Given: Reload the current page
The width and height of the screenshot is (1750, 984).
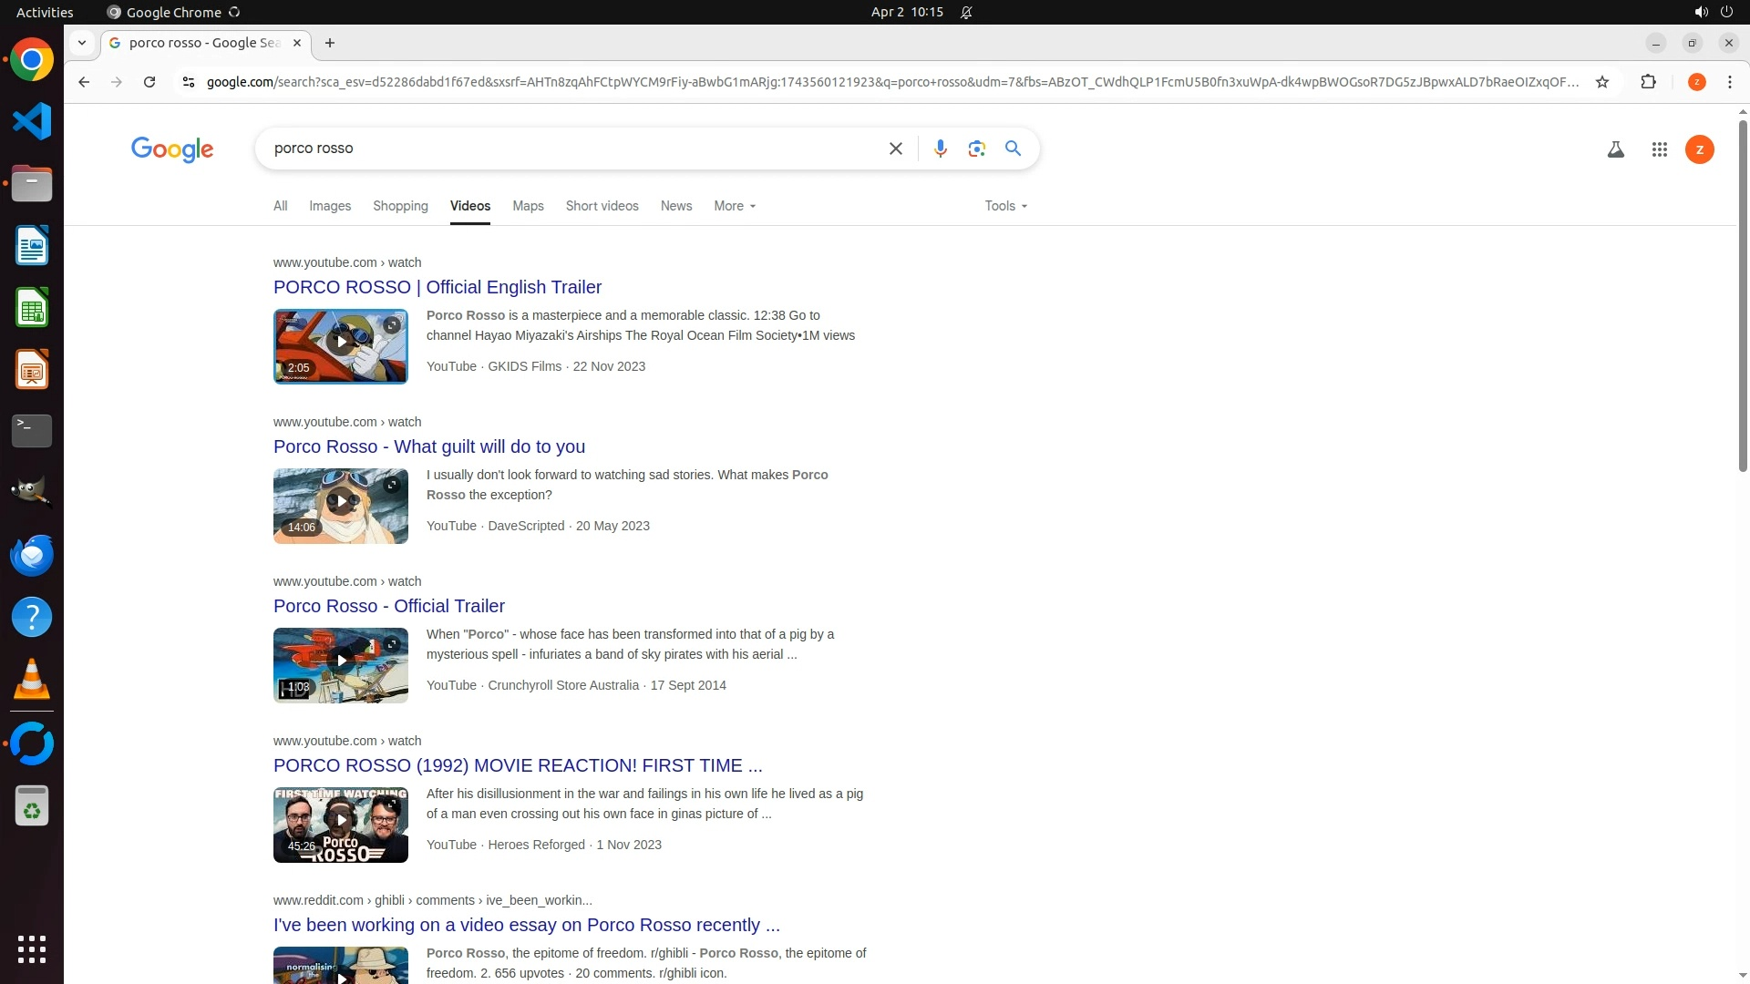Looking at the screenshot, I should pyautogui.click(x=149, y=82).
